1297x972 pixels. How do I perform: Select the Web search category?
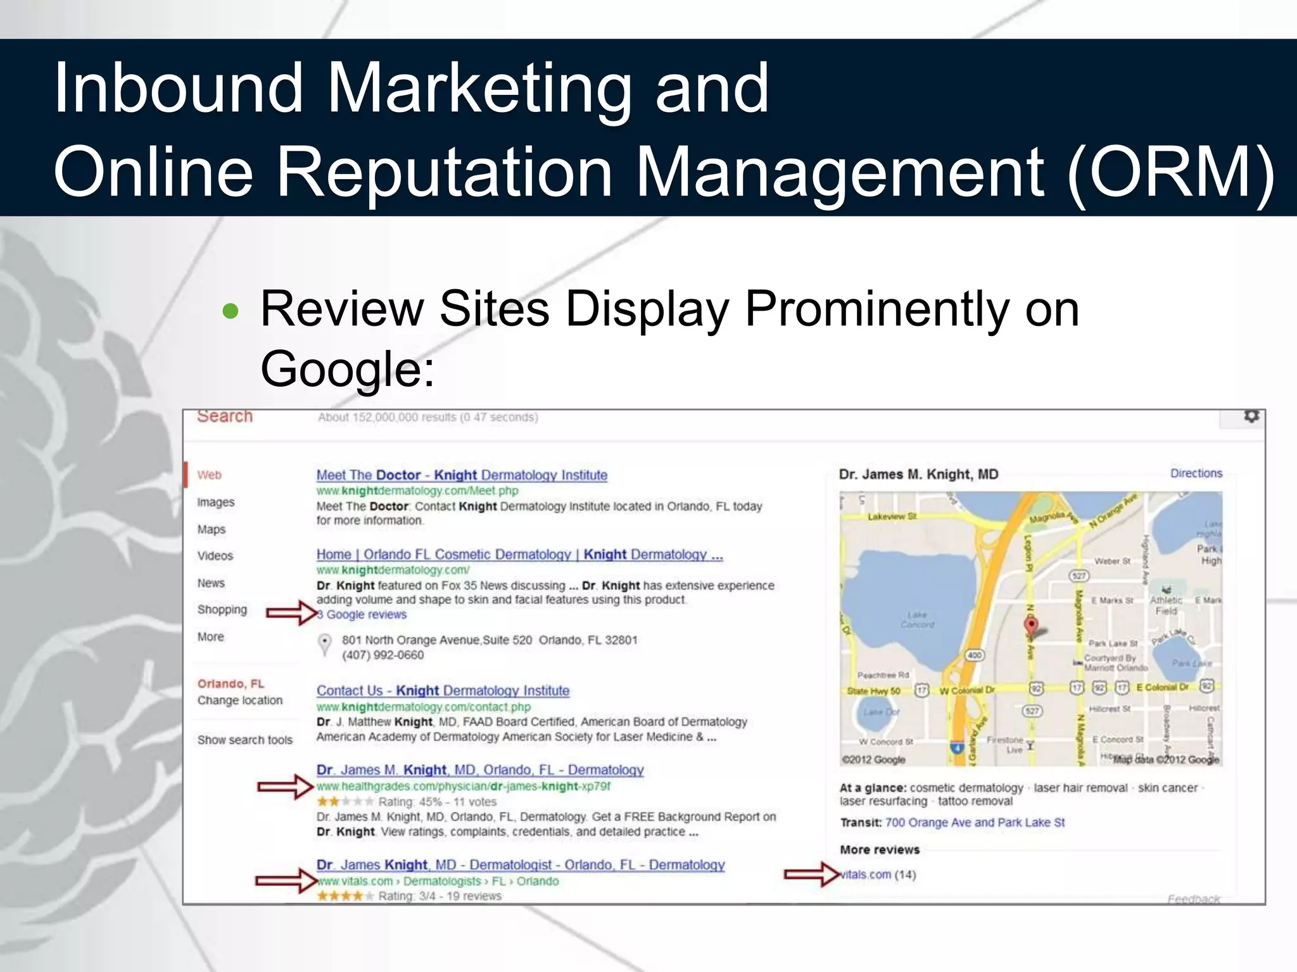click(209, 475)
